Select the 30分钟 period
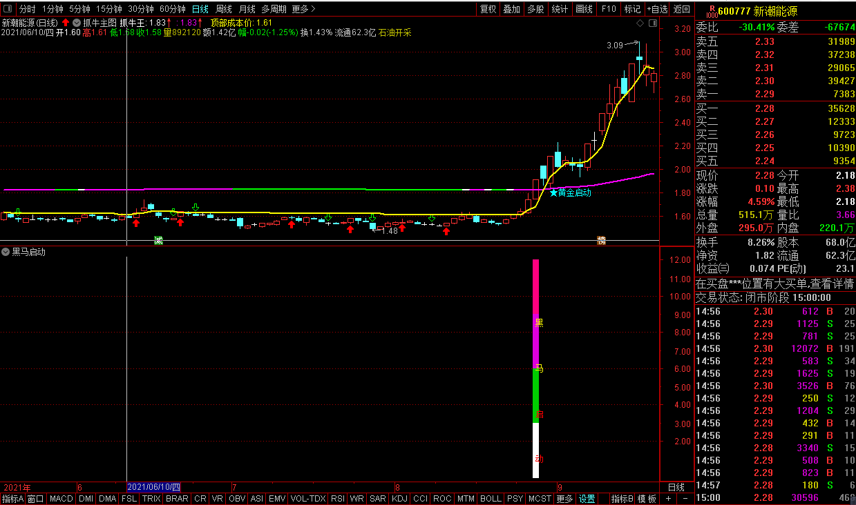The width and height of the screenshot is (856, 505). [x=141, y=9]
